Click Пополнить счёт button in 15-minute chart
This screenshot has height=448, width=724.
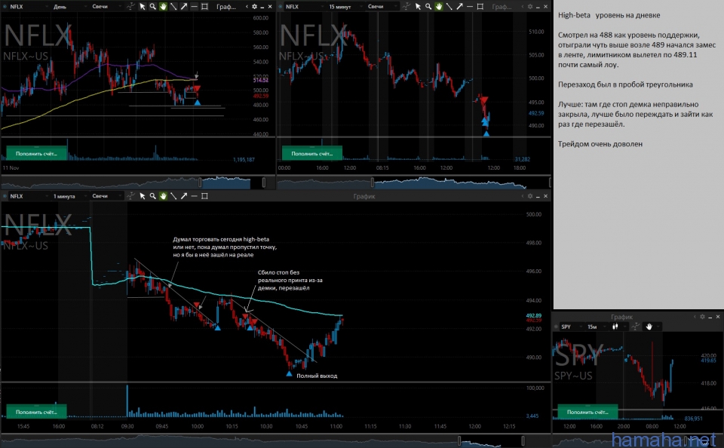point(312,153)
